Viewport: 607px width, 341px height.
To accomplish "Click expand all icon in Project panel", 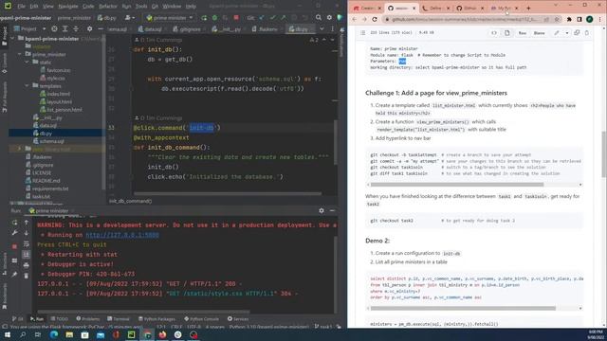I will tap(65, 29).
